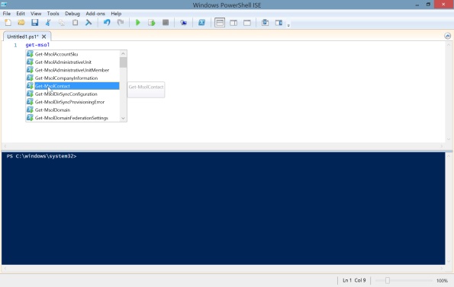Open a script using the folder icon
Viewport: 454px width, 287px height.
pyautogui.click(x=21, y=23)
